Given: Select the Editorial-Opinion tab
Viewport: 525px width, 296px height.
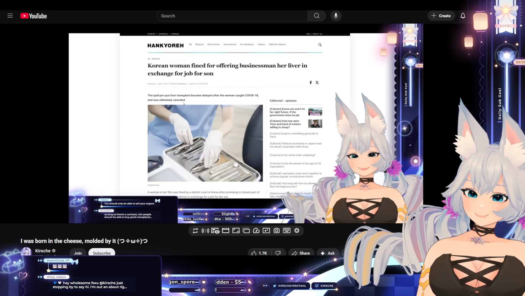Looking at the screenshot, I should (277, 44).
